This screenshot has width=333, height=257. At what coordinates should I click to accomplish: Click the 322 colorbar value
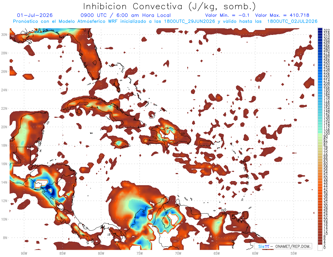(327, 30)
